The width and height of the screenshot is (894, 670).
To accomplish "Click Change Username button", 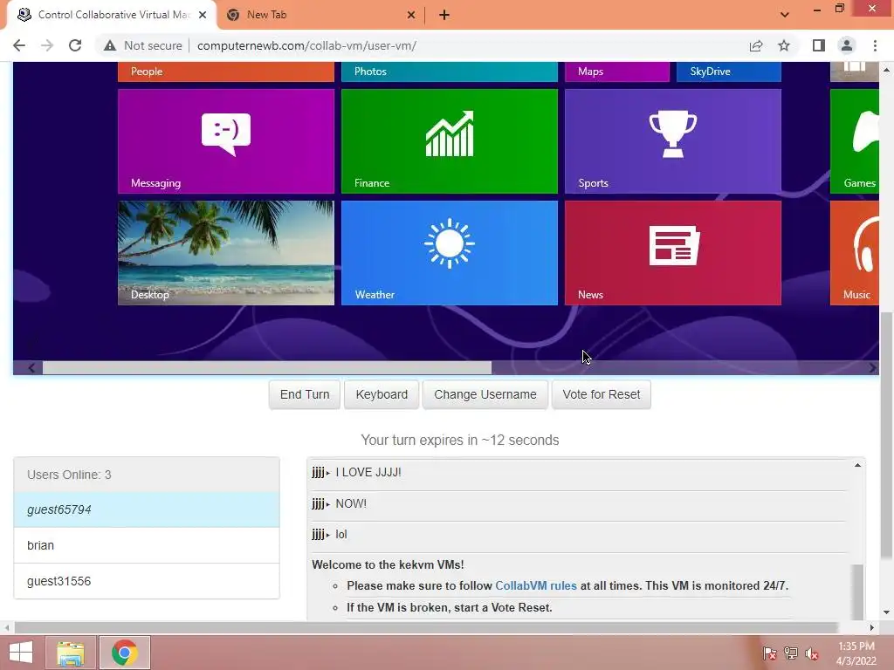I will pyautogui.click(x=485, y=394).
